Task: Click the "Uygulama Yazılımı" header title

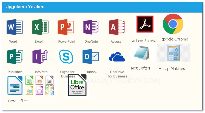Action: pos(25,6)
